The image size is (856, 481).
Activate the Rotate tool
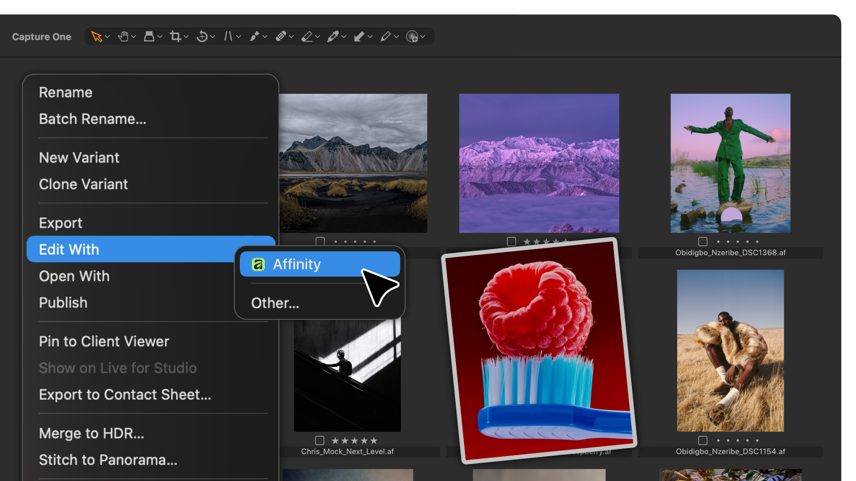[203, 37]
